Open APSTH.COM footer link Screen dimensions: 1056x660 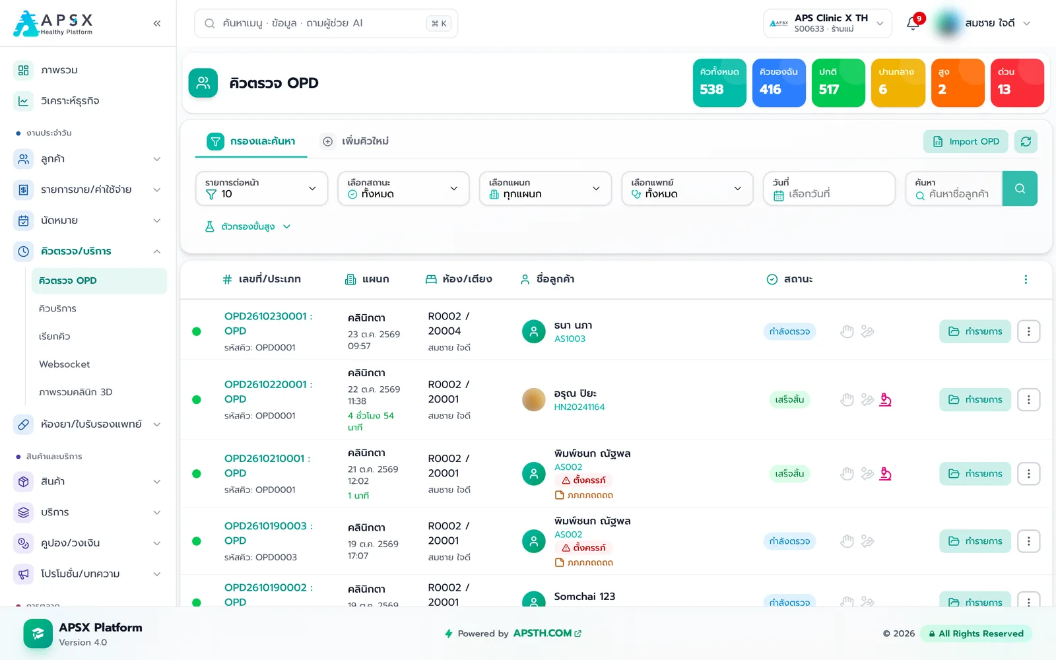pyautogui.click(x=547, y=633)
